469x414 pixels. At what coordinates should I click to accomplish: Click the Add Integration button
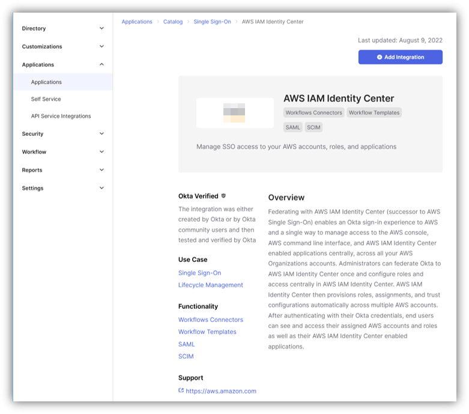coord(400,57)
